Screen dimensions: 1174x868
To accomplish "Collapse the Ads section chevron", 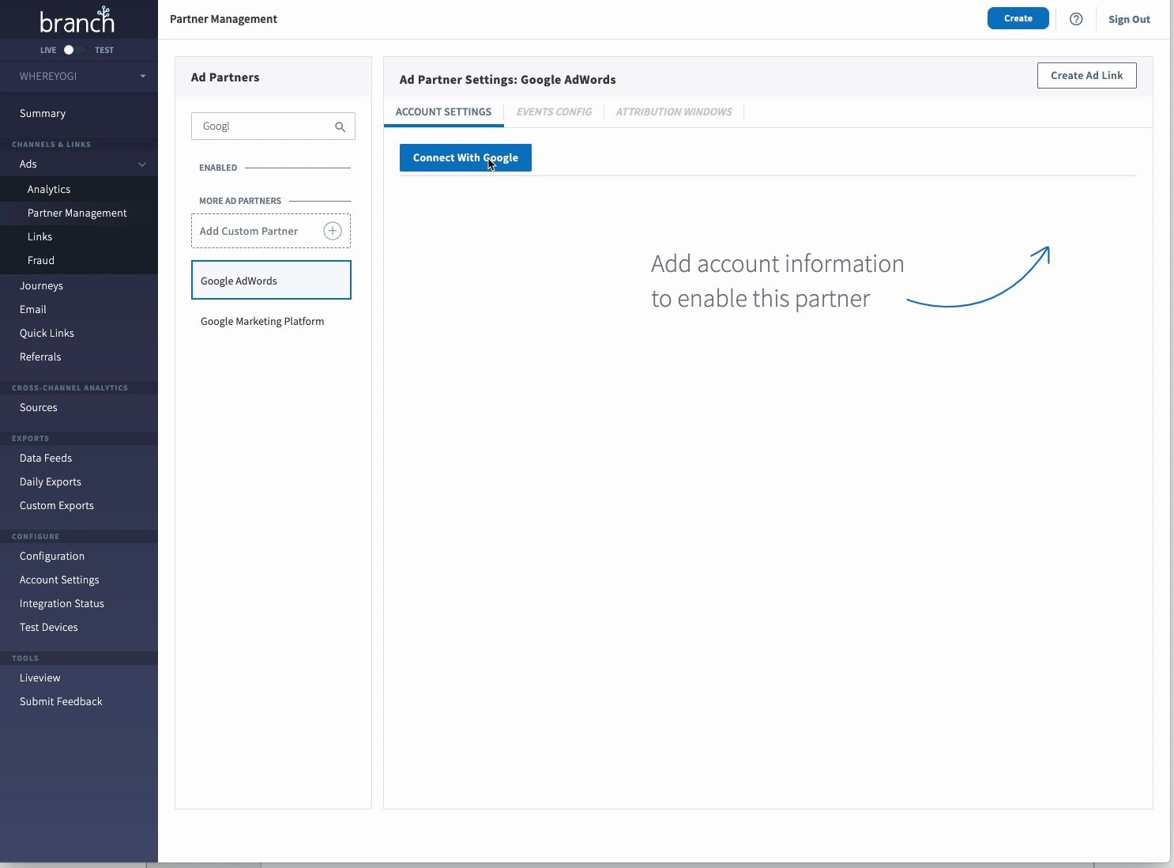I will click(142, 164).
